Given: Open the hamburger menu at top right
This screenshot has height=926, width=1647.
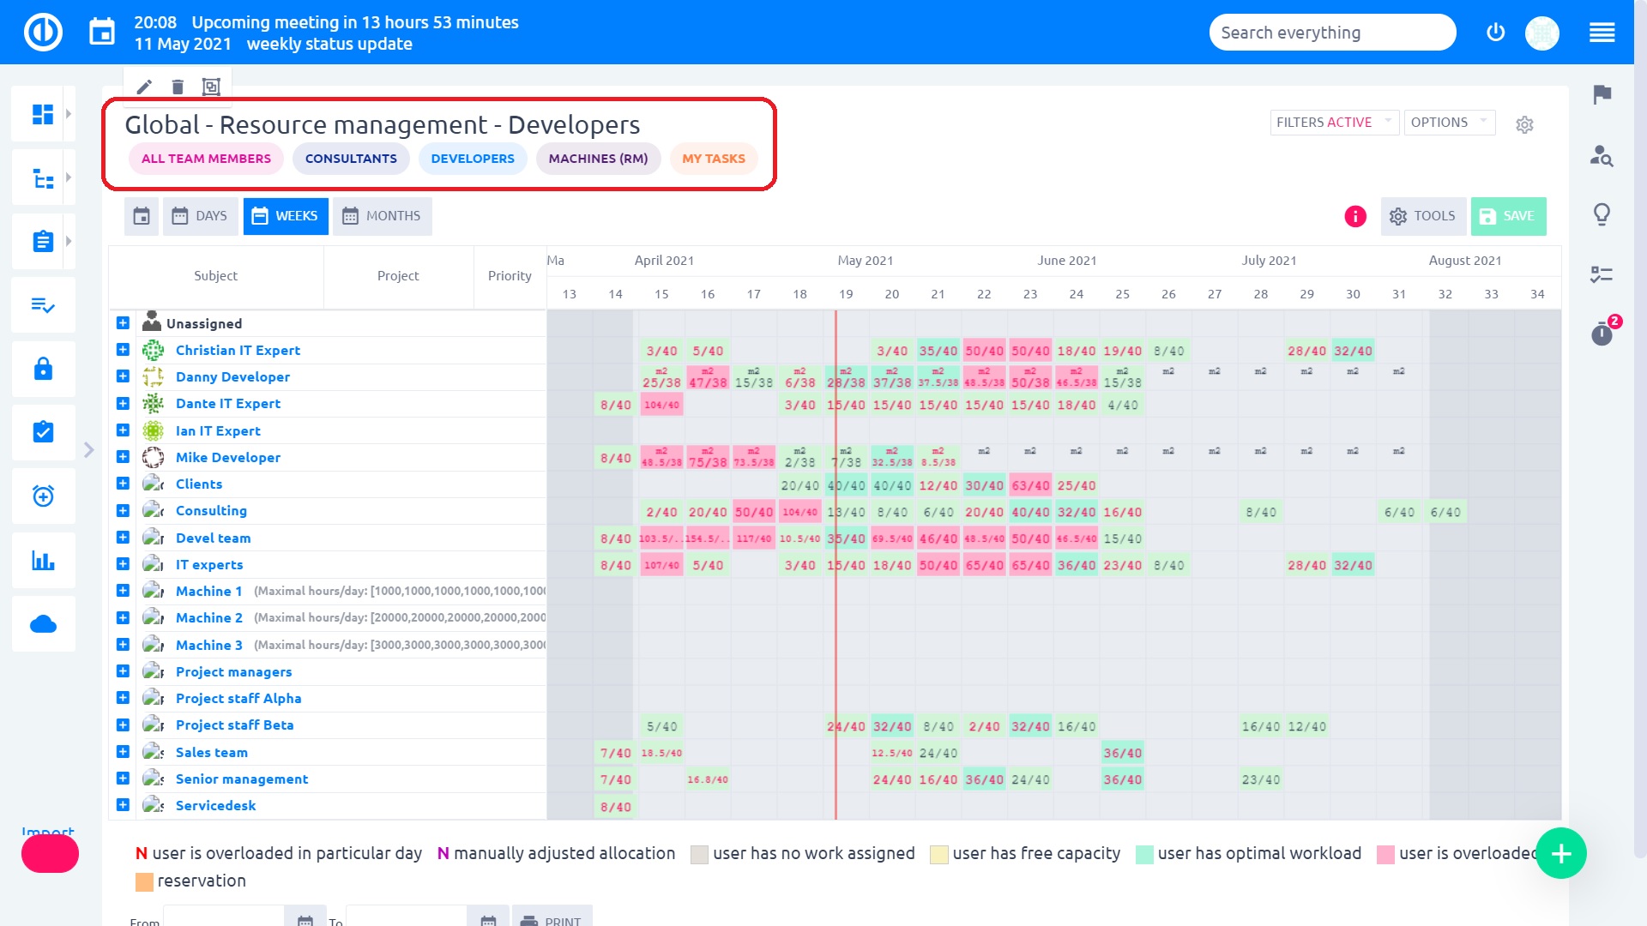Looking at the screenshot, I should pos(1602,33).
